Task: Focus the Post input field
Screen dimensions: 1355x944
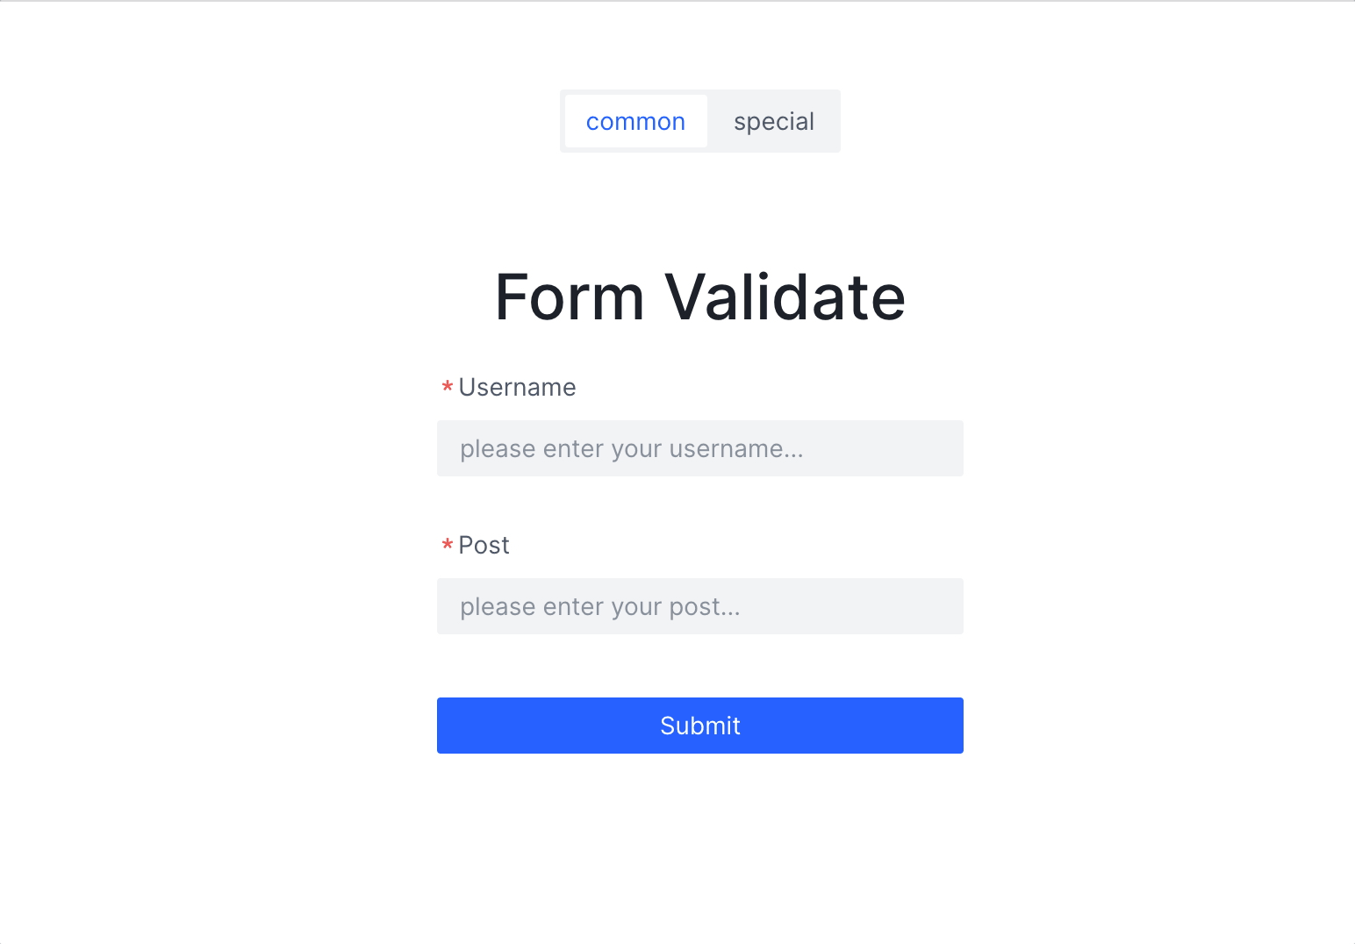Action: point(699,606)
